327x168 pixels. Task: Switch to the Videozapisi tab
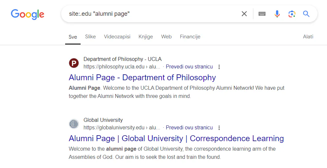point(117,37)
